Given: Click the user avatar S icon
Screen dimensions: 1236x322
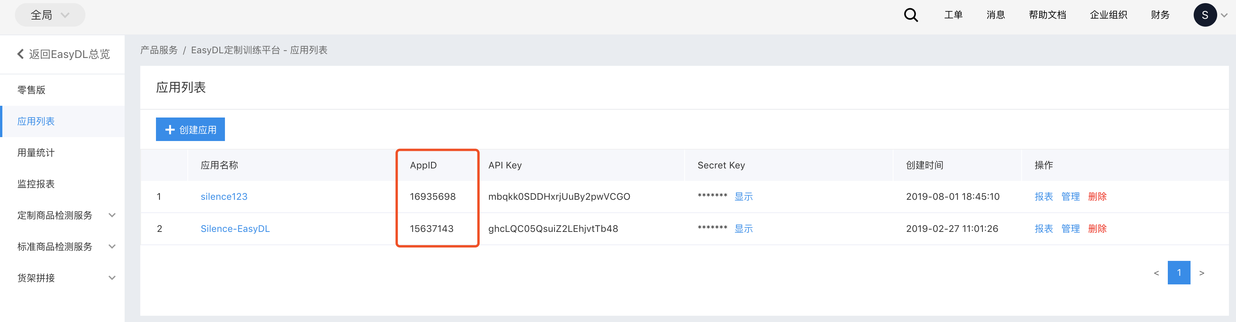Looking at the screenshot, I should tap(1204, 15).
